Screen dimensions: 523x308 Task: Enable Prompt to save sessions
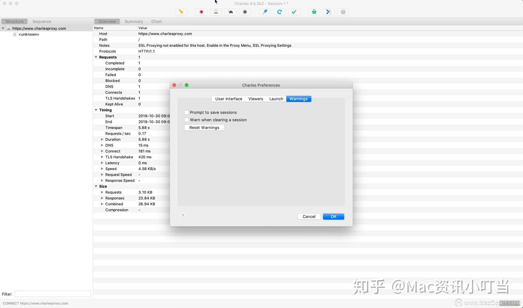(187, 112)
